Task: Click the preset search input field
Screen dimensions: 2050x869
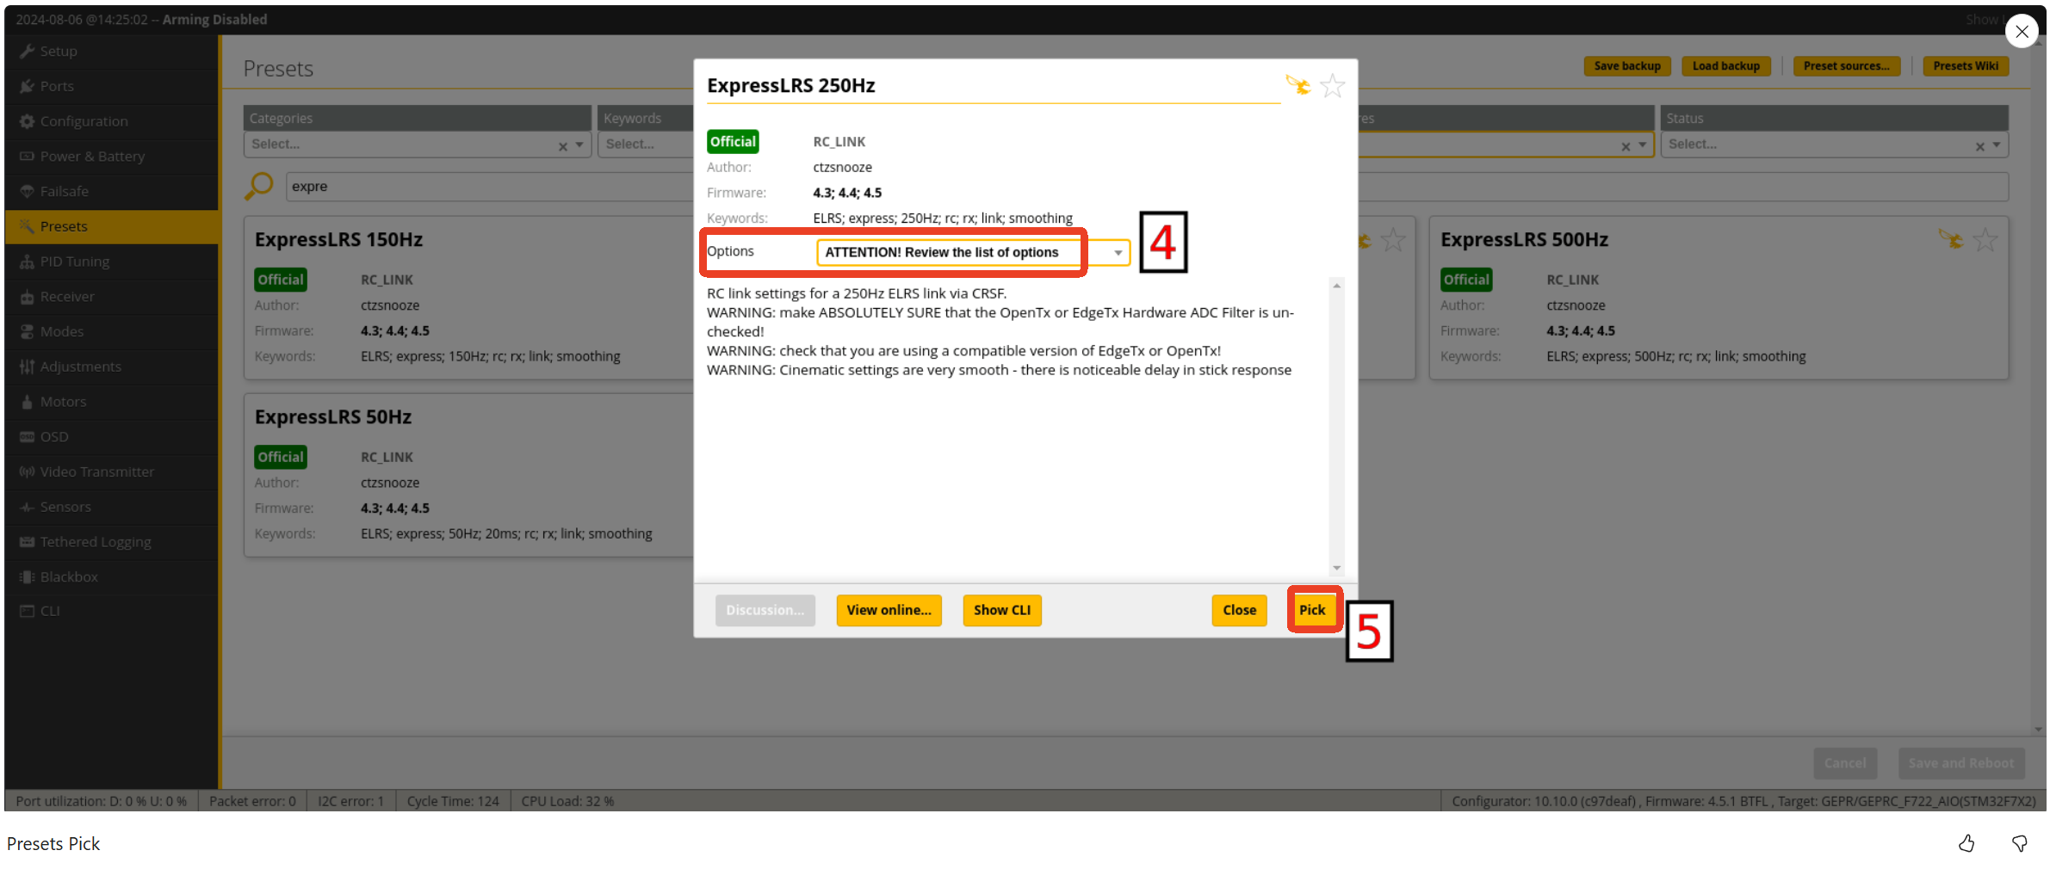Action: (491, 187)
